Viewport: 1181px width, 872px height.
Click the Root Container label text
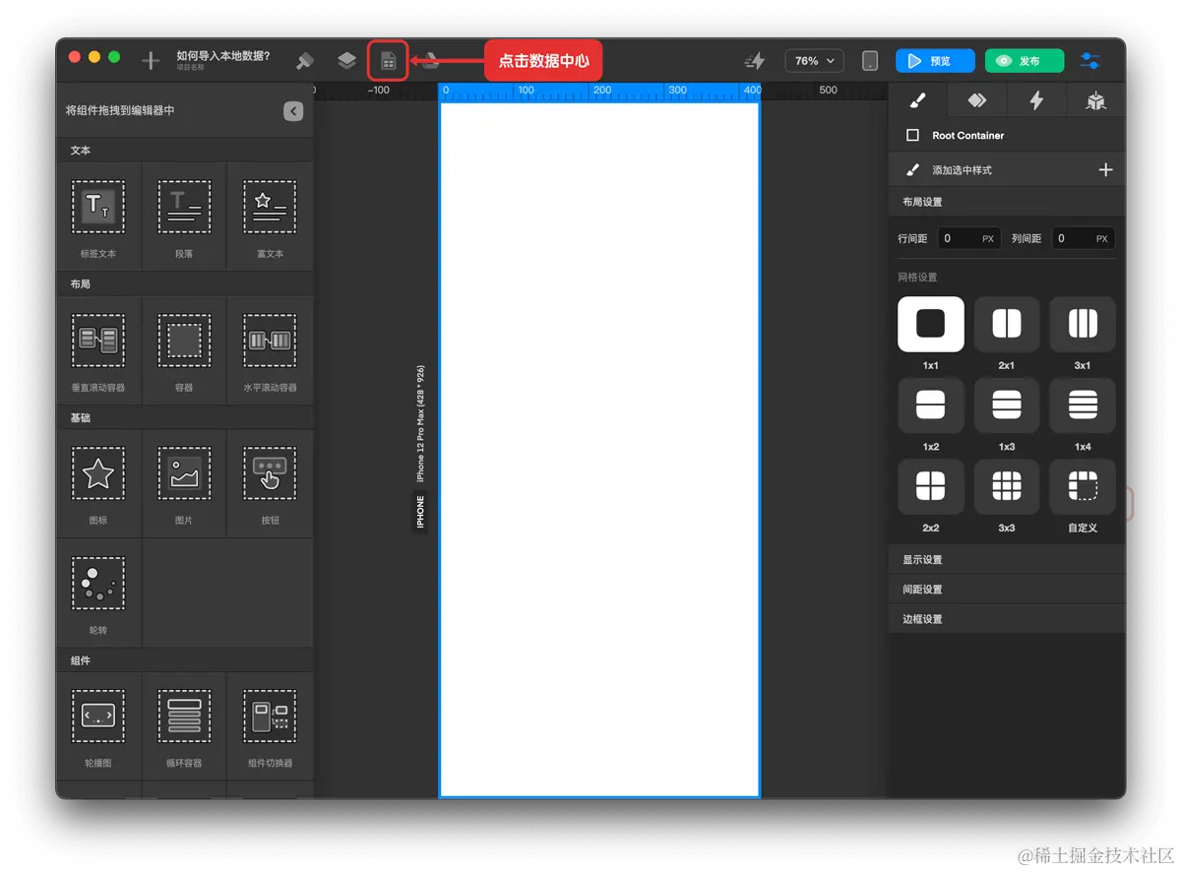pyautogui.click(x=968, y=136)
